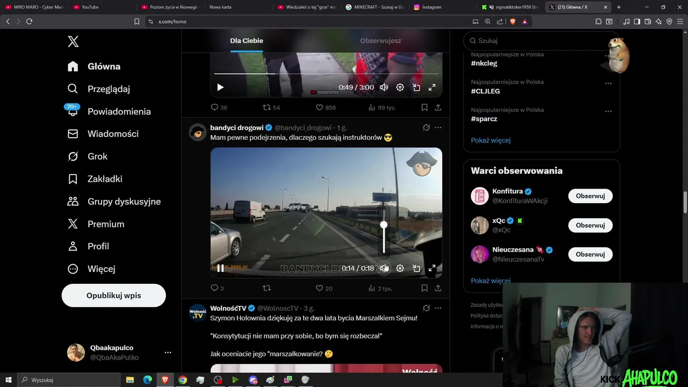688x387 pixels.
Task: Play the top video at 0:49
Action: (220, 87)
